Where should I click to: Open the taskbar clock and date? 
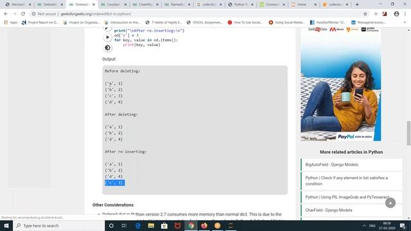pyautogui.click(x=387, y=225)
